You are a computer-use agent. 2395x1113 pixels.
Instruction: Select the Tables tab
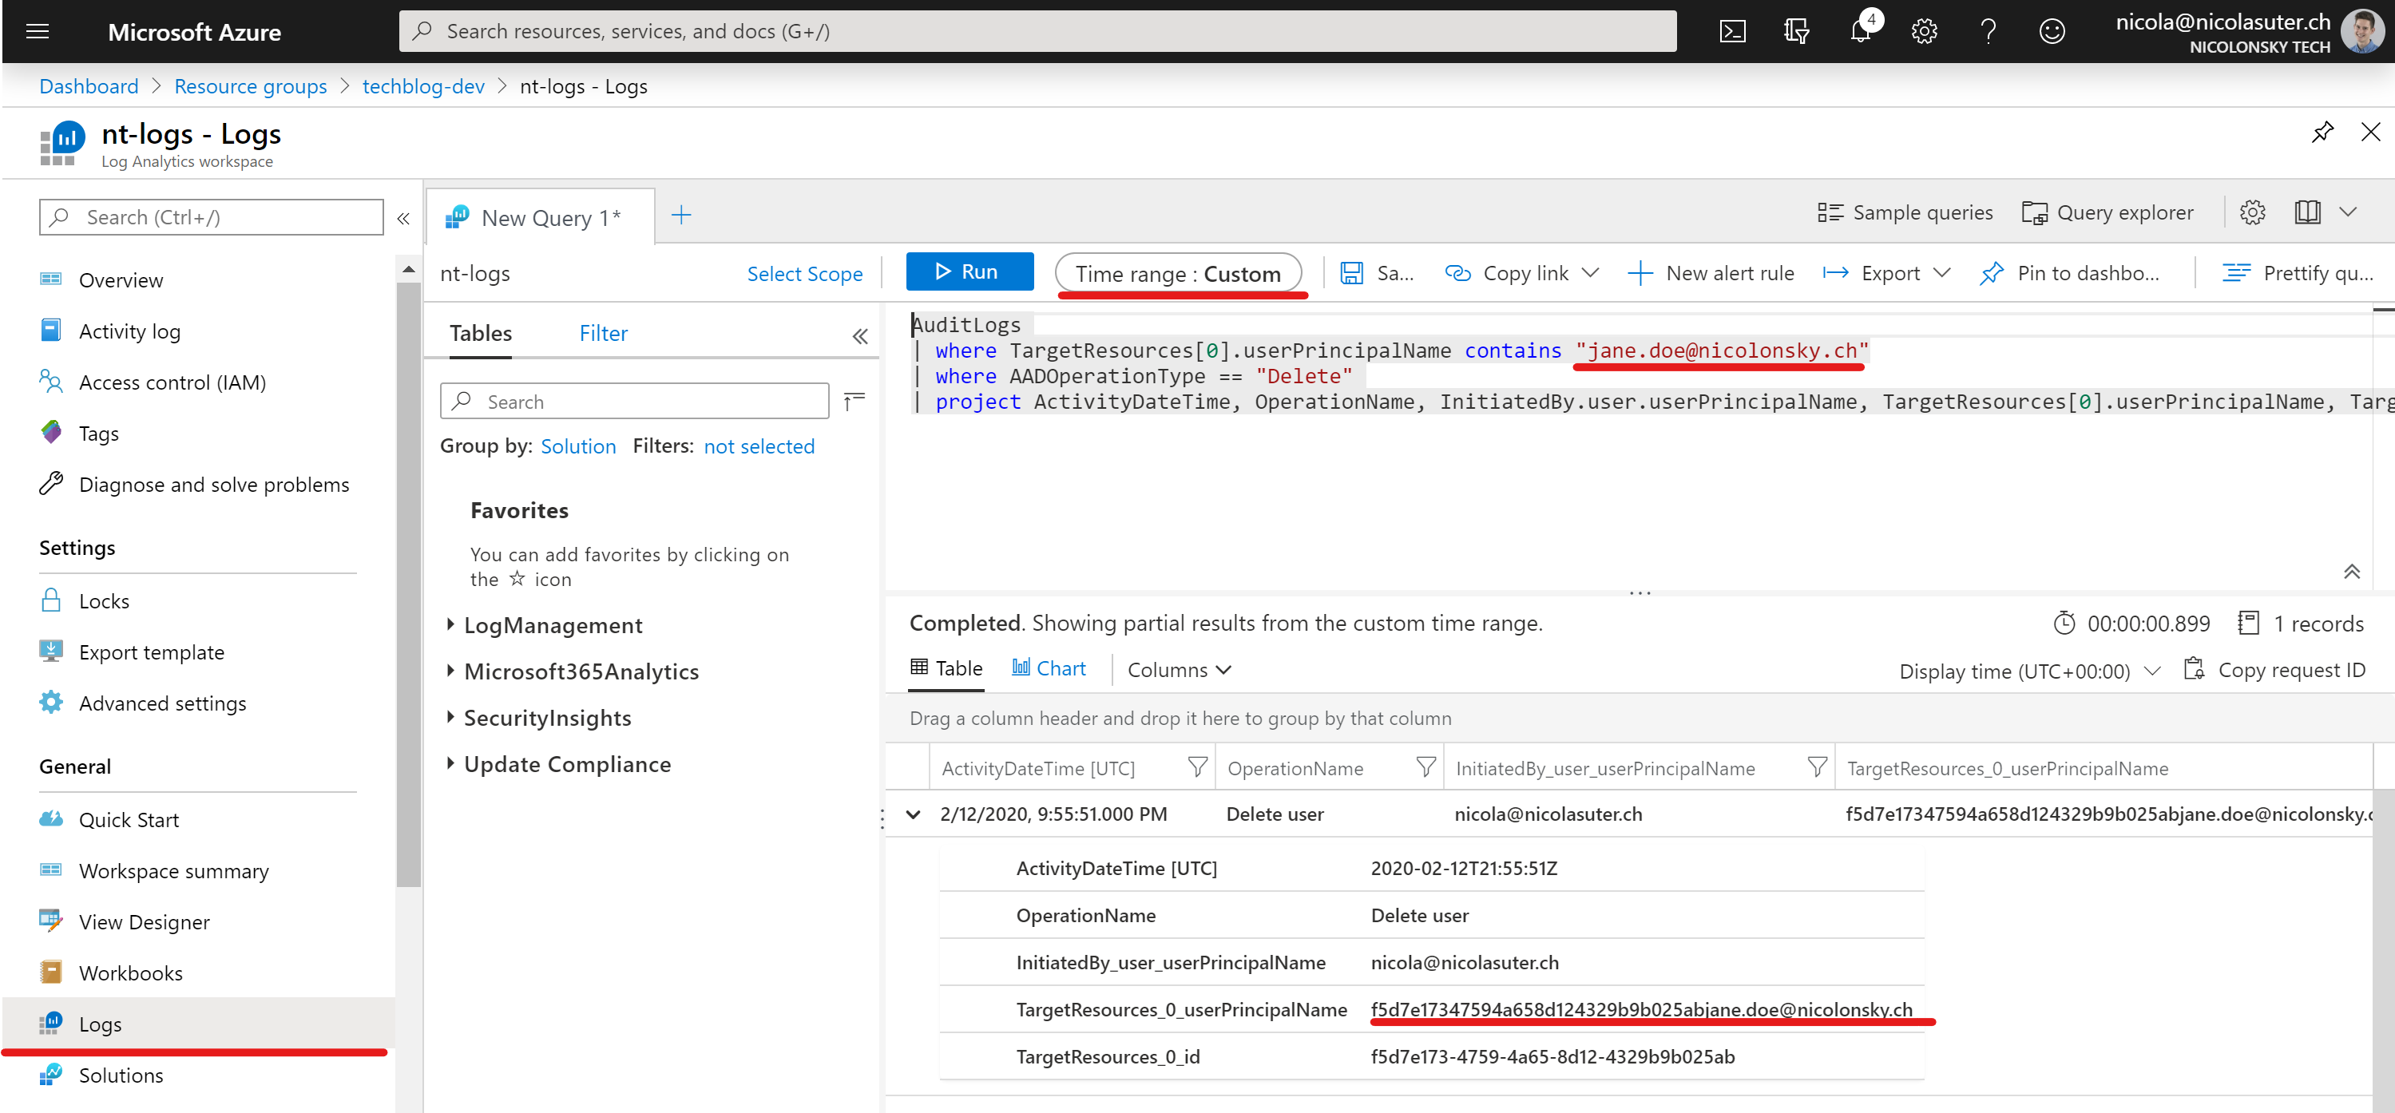(481, 333)
